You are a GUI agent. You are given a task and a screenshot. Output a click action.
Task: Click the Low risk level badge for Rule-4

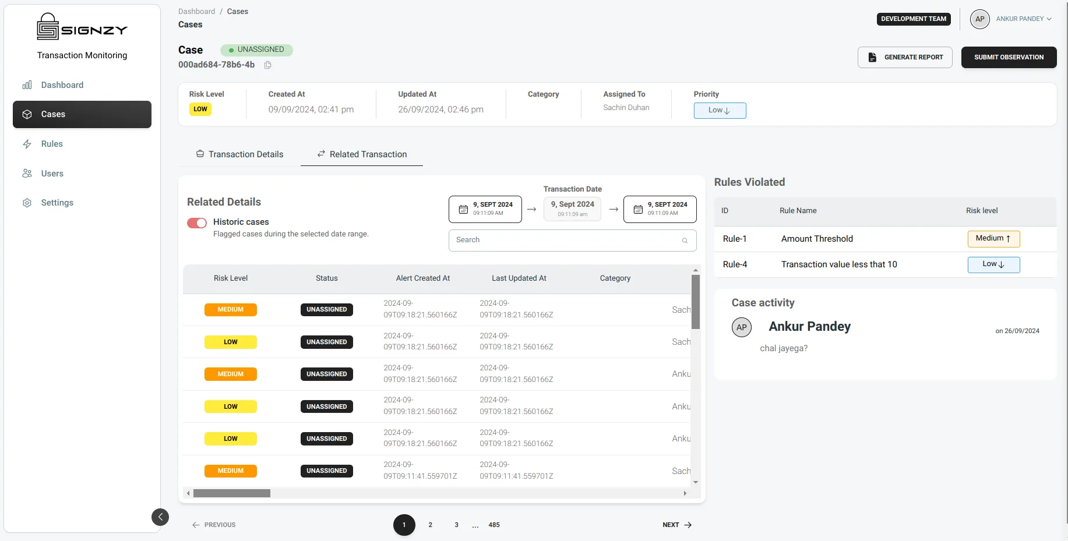pyautogui.click(x=993, y=264)
